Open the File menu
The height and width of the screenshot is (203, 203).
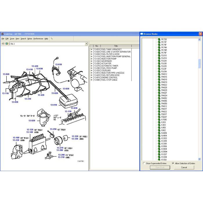tap(3, 39)
